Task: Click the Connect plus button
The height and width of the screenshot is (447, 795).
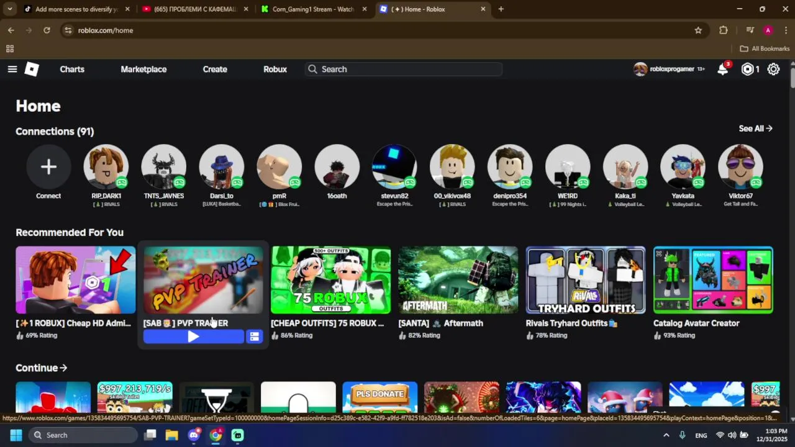Action: pos(48,166)
